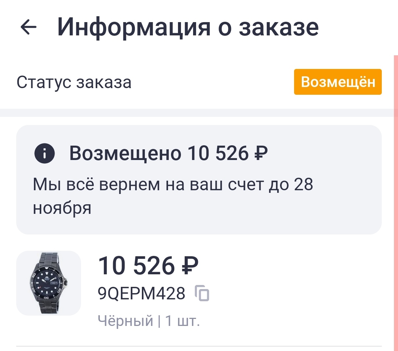Tap the info icon in refund notice

tap(44, 154)
